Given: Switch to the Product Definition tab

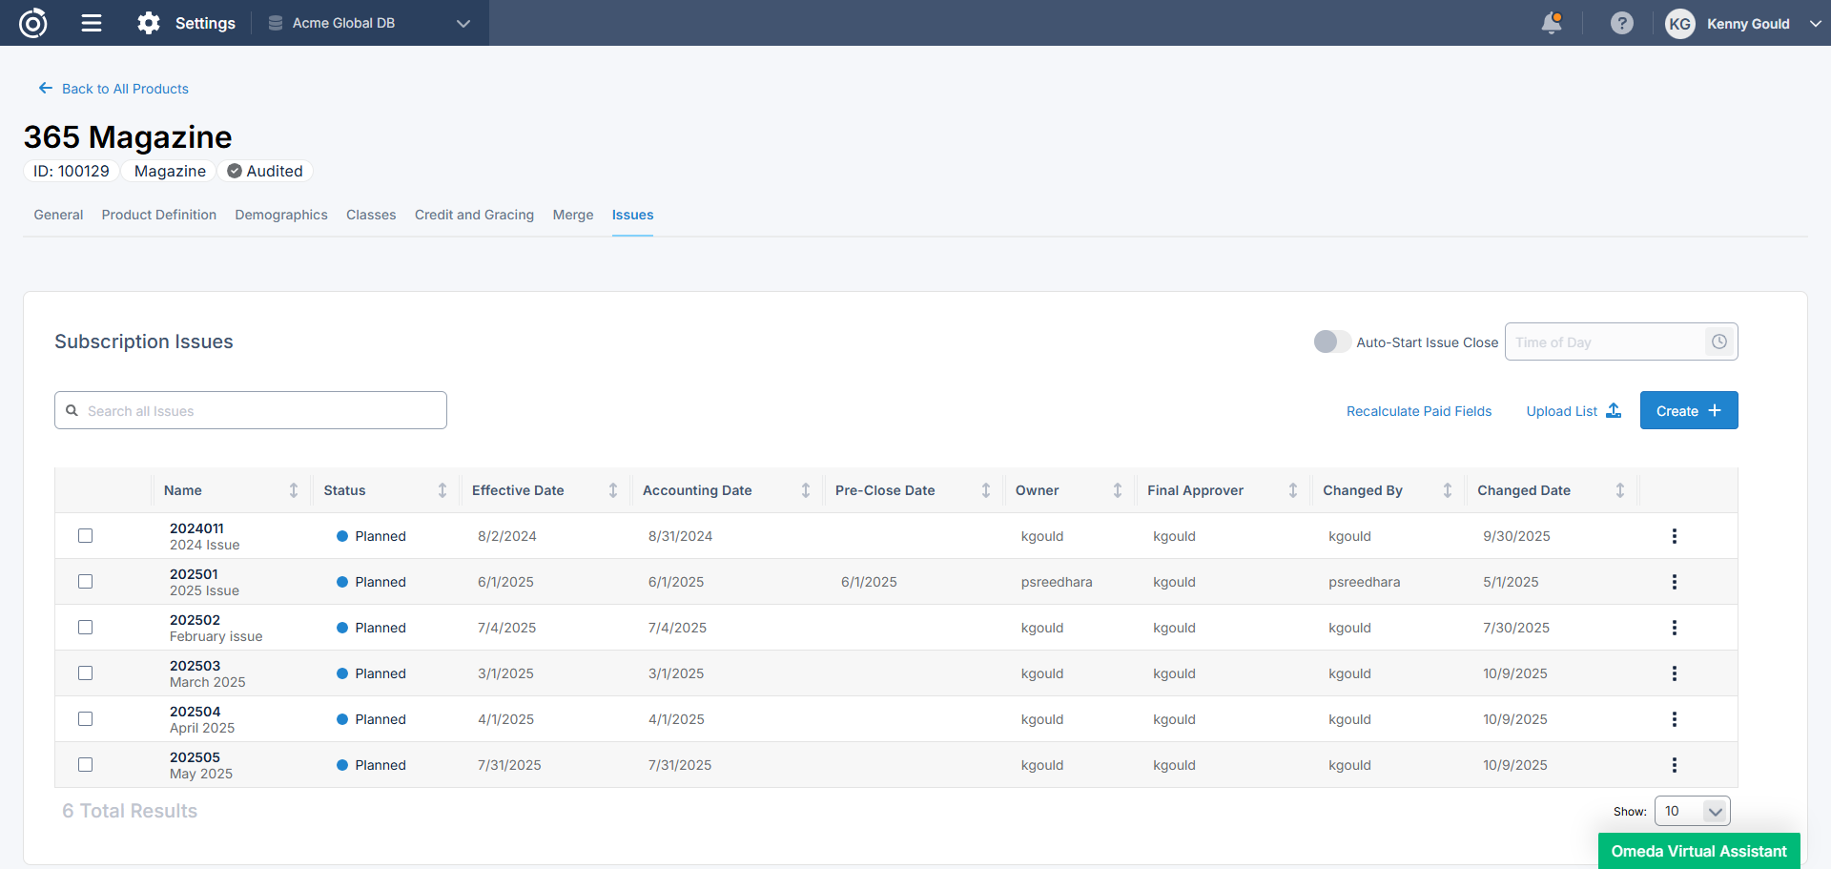Looking at the screenshot, I should click(159, 215).
